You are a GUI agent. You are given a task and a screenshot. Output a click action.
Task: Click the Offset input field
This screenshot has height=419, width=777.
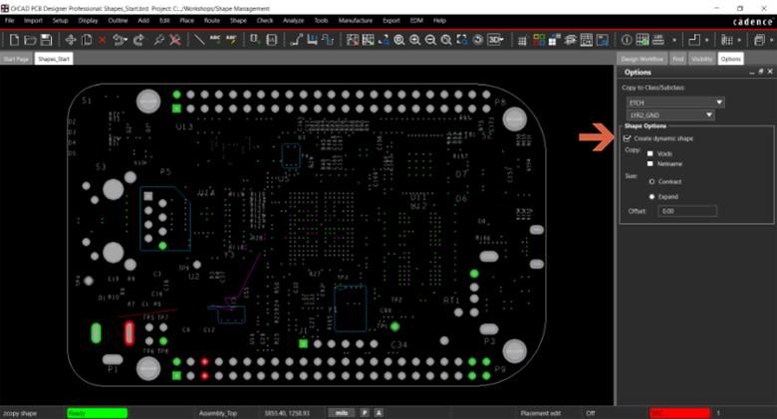(687, 211)
